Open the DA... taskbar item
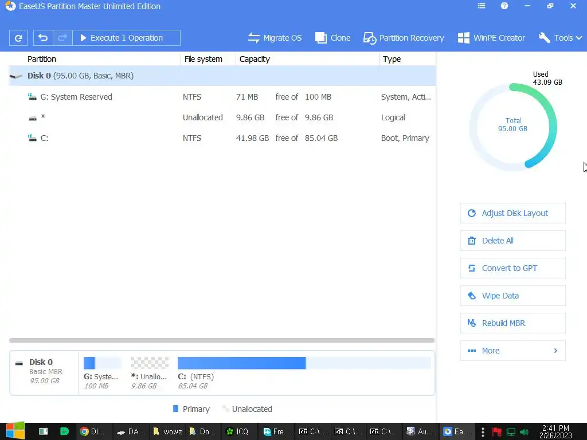Viewport: 587px width, 440px height. [x=131, y=431]
